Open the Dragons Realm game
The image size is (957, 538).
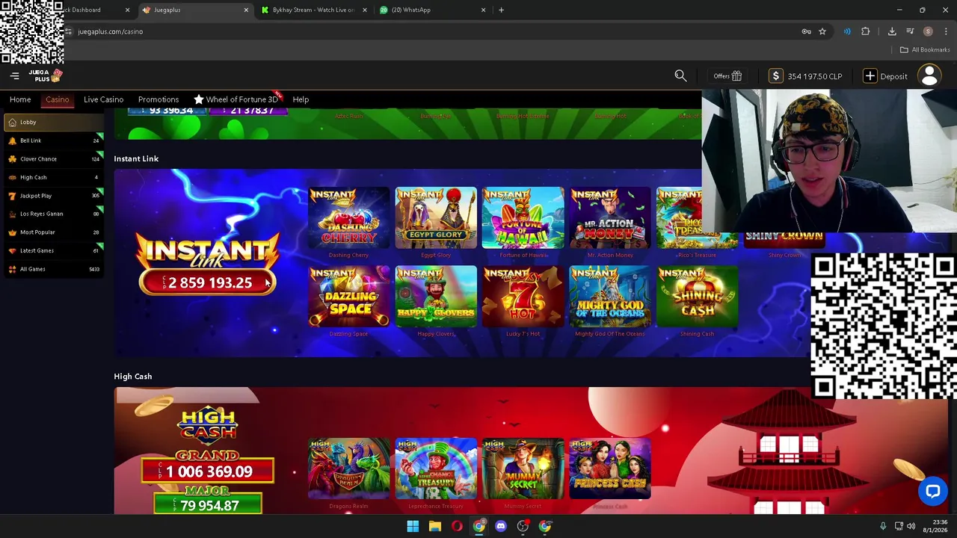tap(349, 469)
